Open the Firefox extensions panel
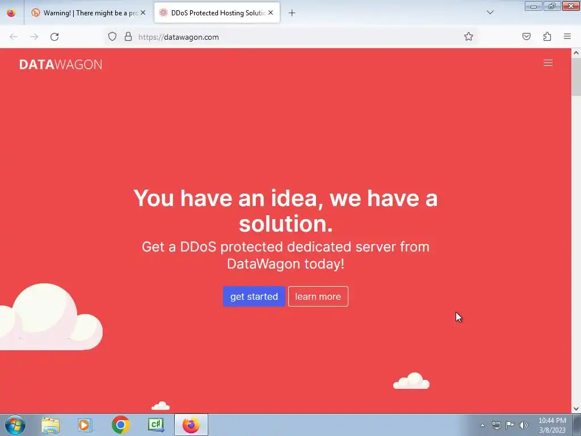The height and width of the screenshot is (436, 581). click(x=547, y=36)
